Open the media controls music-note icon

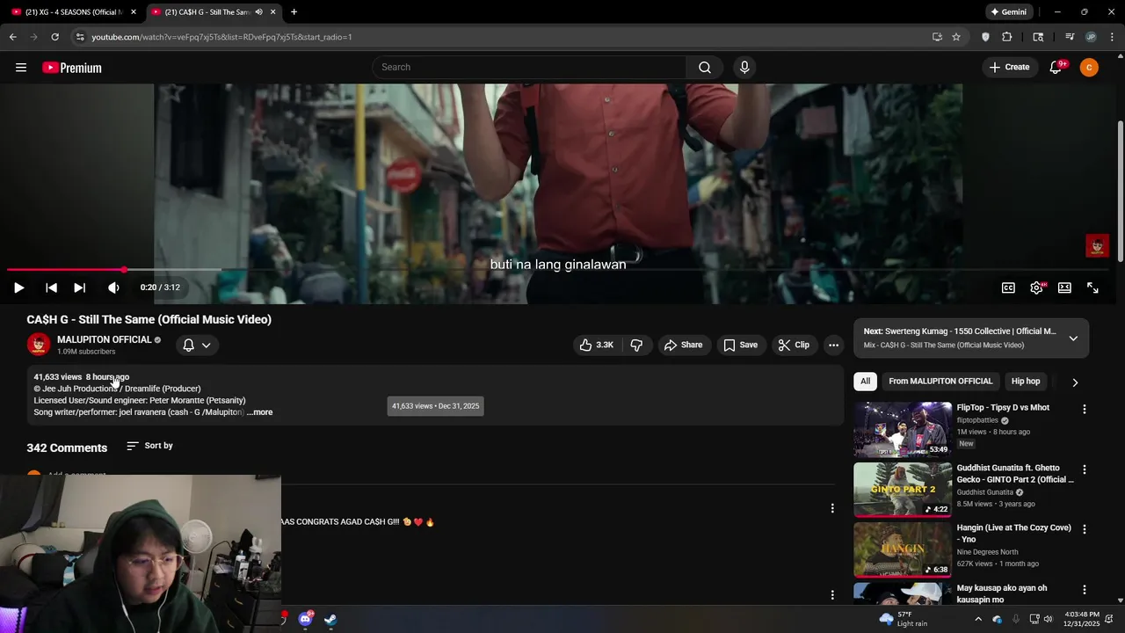click(1070, 37)
